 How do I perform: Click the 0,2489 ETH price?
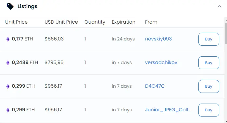point(25,62)
